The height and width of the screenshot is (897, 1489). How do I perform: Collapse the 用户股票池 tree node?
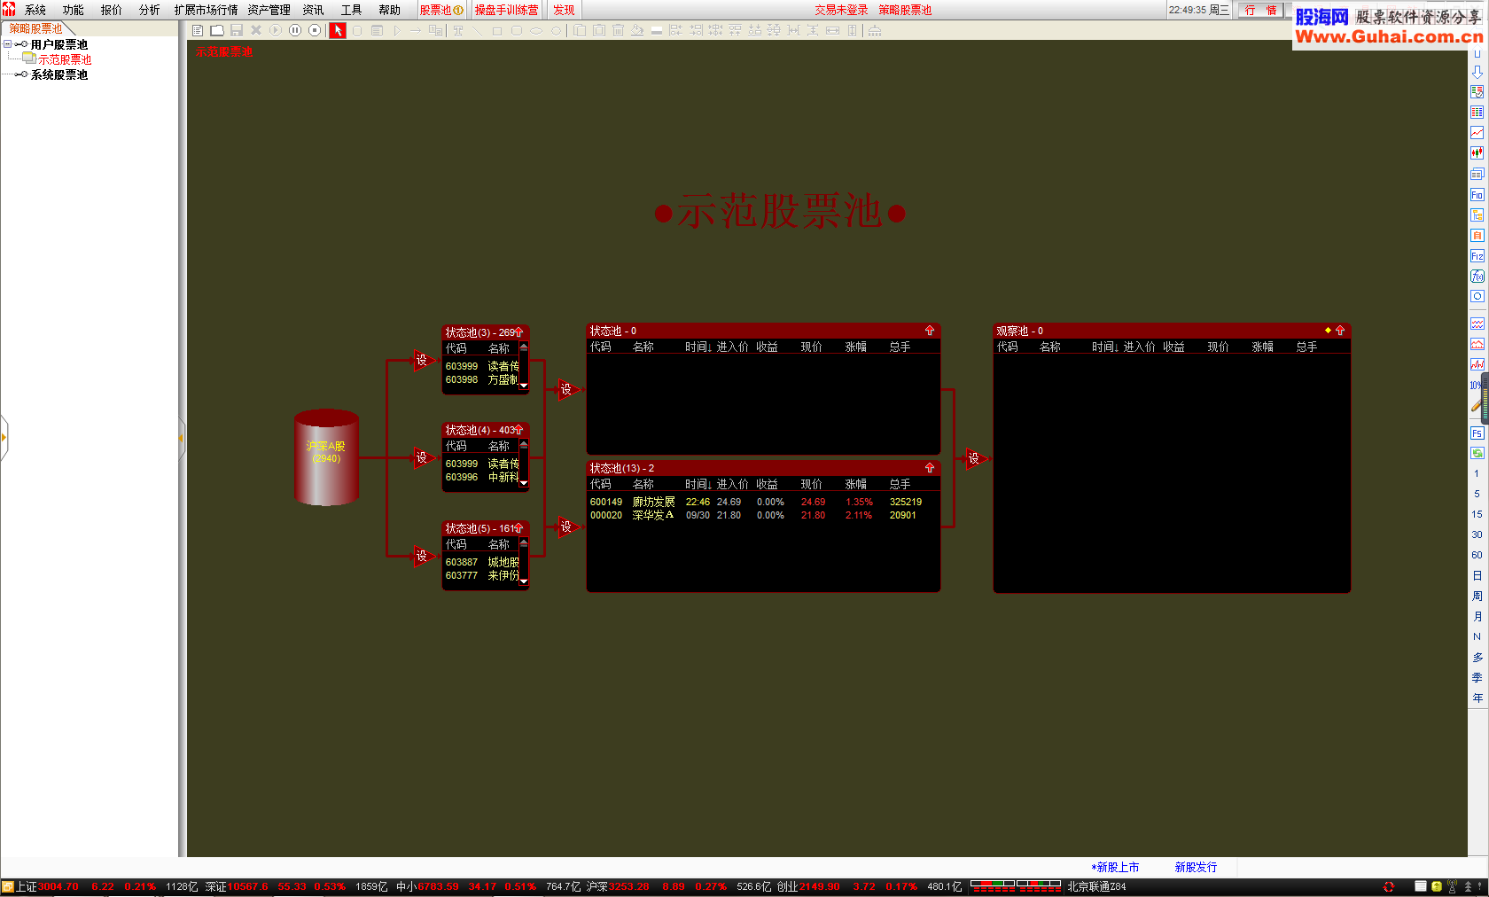click(x=7, y=44)
